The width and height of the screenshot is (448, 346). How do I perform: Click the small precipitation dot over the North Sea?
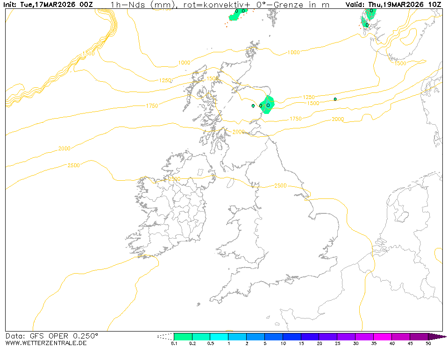coord(335,99)
